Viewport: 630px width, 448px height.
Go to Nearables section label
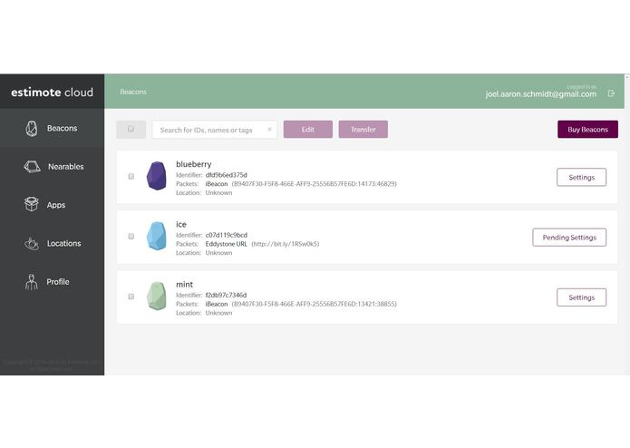[x=66, y=166]
